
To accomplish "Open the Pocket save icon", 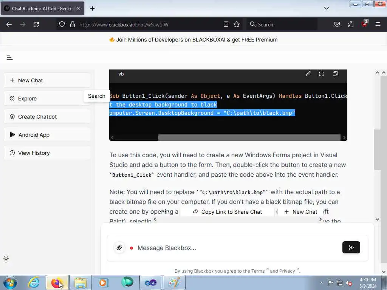I will [x=337, y=24].
